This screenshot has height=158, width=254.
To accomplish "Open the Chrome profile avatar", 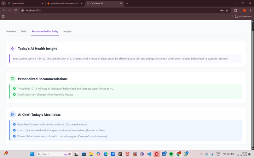I will 244,10.
